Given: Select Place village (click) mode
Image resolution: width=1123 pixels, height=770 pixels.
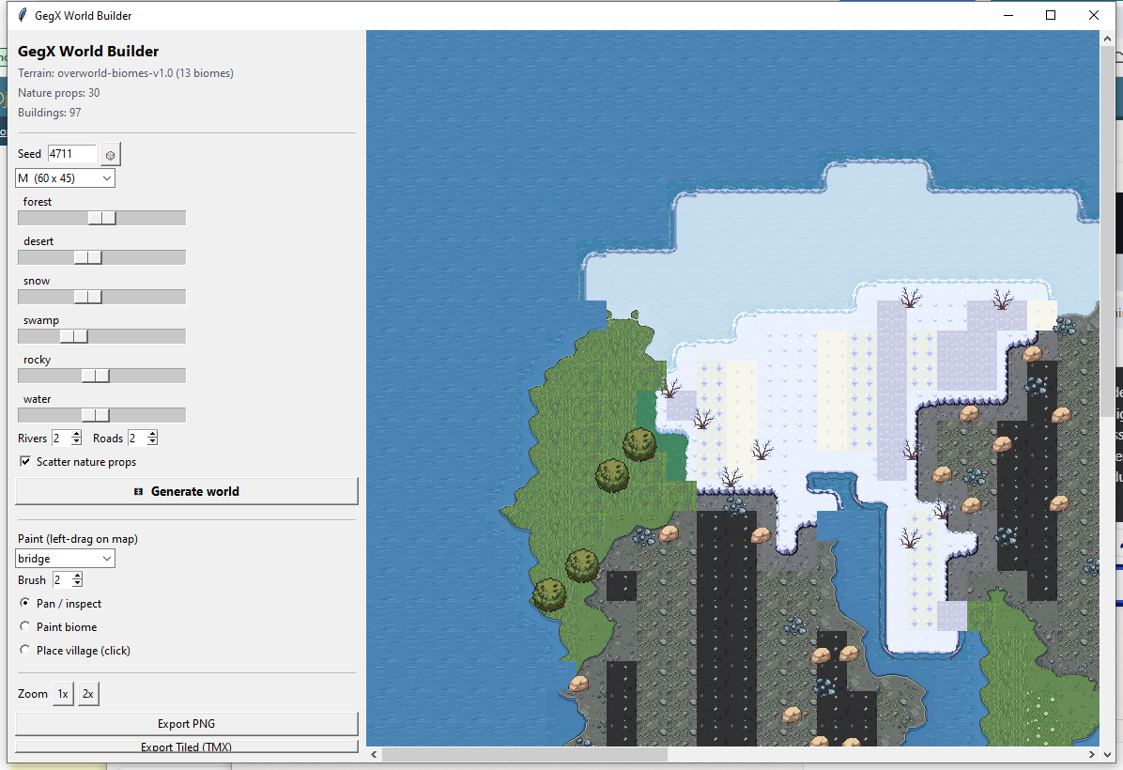Looking at the screenshot, I should coord(25,650).
